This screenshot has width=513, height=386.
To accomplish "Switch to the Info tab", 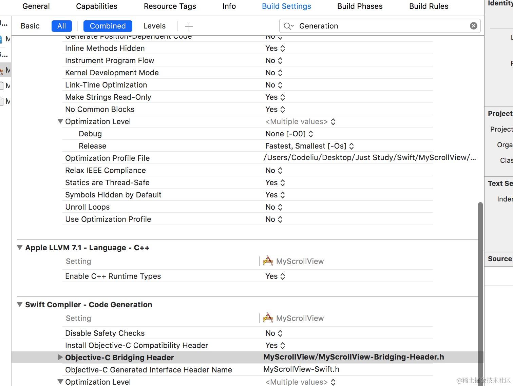I will click(x=229, y=6).
